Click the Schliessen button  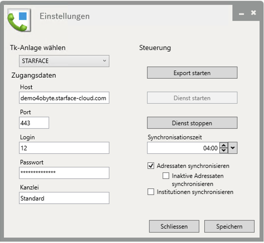click(174, 226)
